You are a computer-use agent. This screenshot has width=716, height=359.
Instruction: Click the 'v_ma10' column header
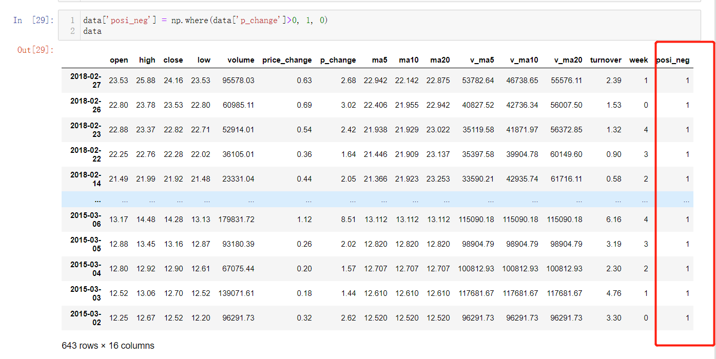click(x=524, y=60)
